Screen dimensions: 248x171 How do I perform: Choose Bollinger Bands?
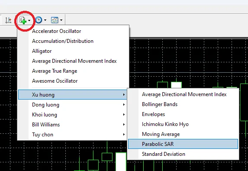tap(183, 104)
